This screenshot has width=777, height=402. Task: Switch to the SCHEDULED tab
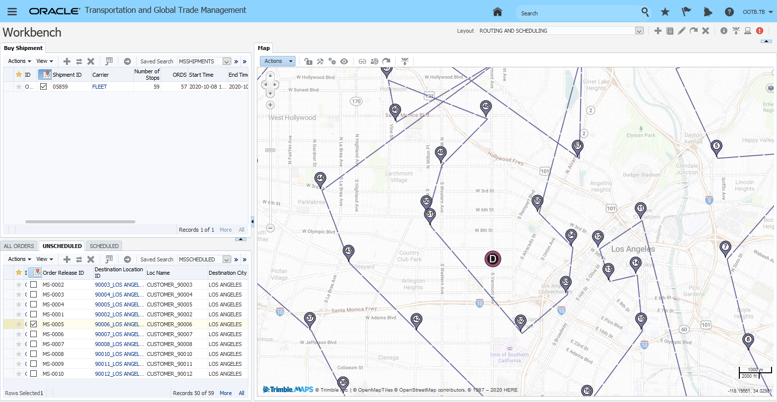coord(104,246)
